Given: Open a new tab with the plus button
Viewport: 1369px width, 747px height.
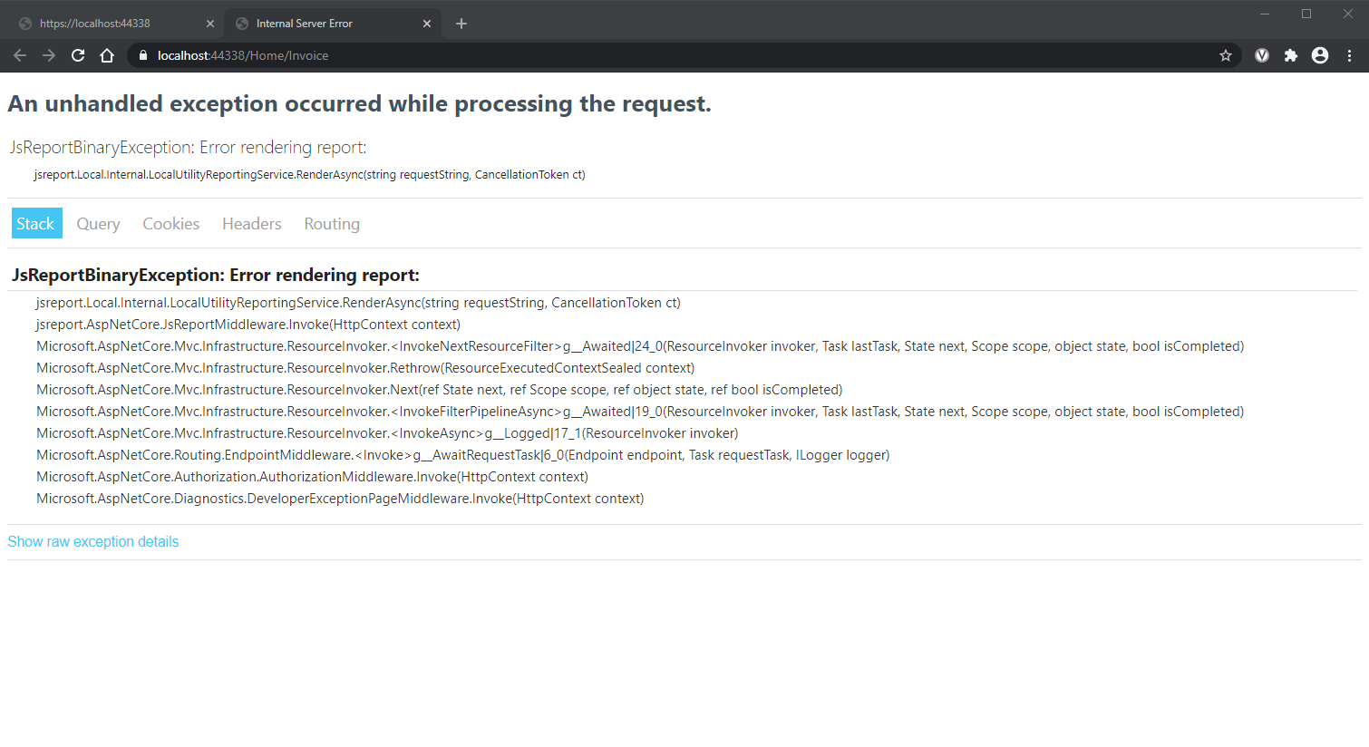Looking at the screenshot, I should [x=461, y=23].
